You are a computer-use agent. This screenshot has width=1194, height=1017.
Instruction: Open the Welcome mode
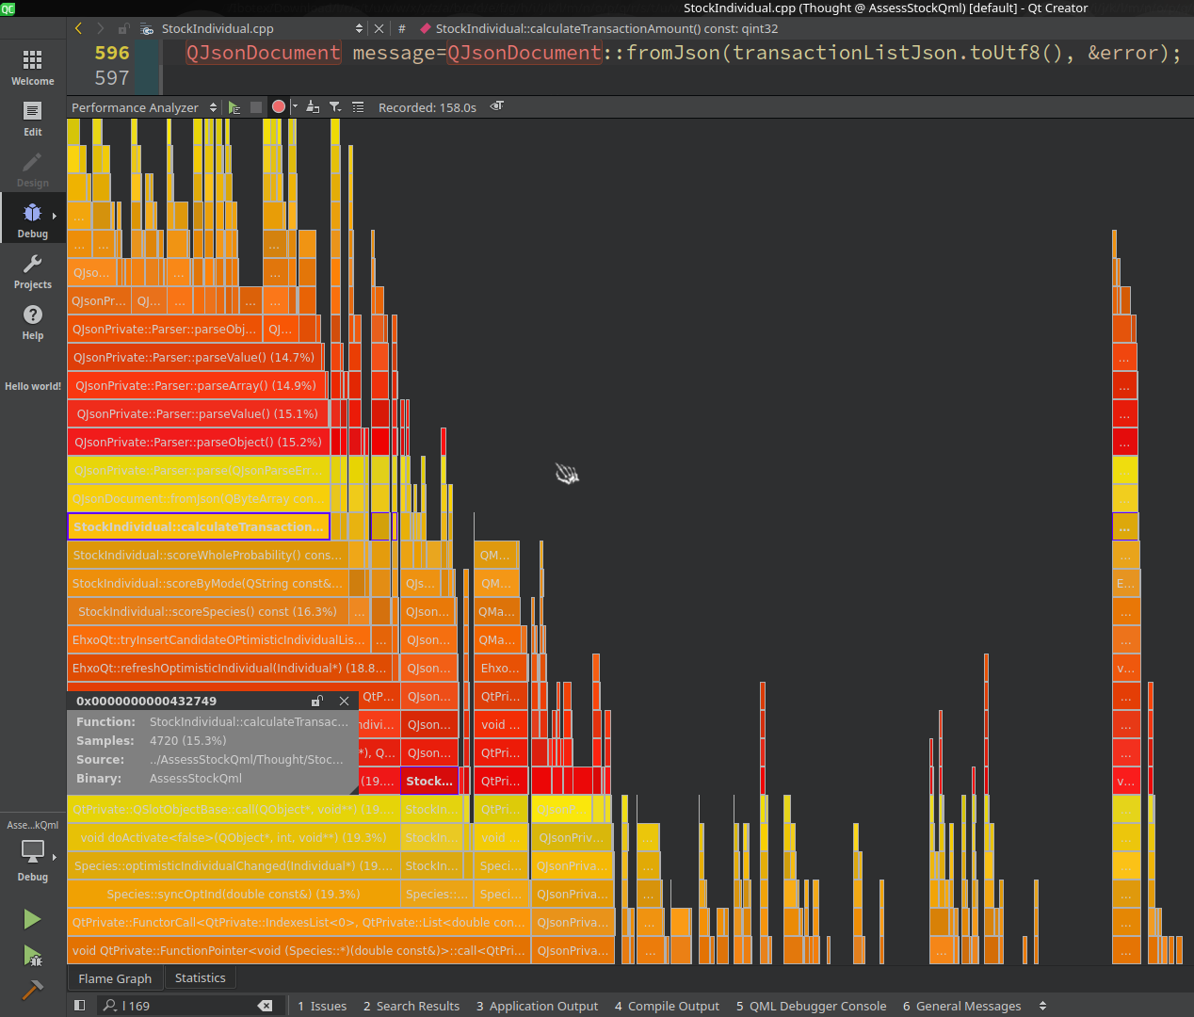tap(32, 68)
